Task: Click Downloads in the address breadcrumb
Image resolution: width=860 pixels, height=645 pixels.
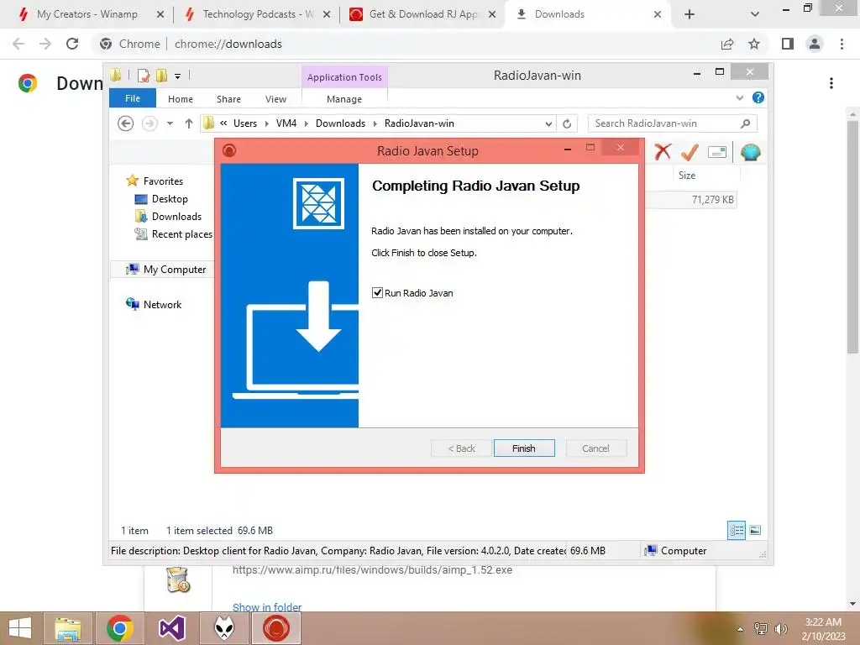Action: 341,123
